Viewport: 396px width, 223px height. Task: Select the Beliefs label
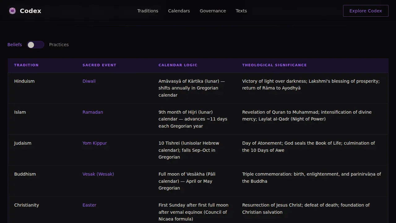15,45
